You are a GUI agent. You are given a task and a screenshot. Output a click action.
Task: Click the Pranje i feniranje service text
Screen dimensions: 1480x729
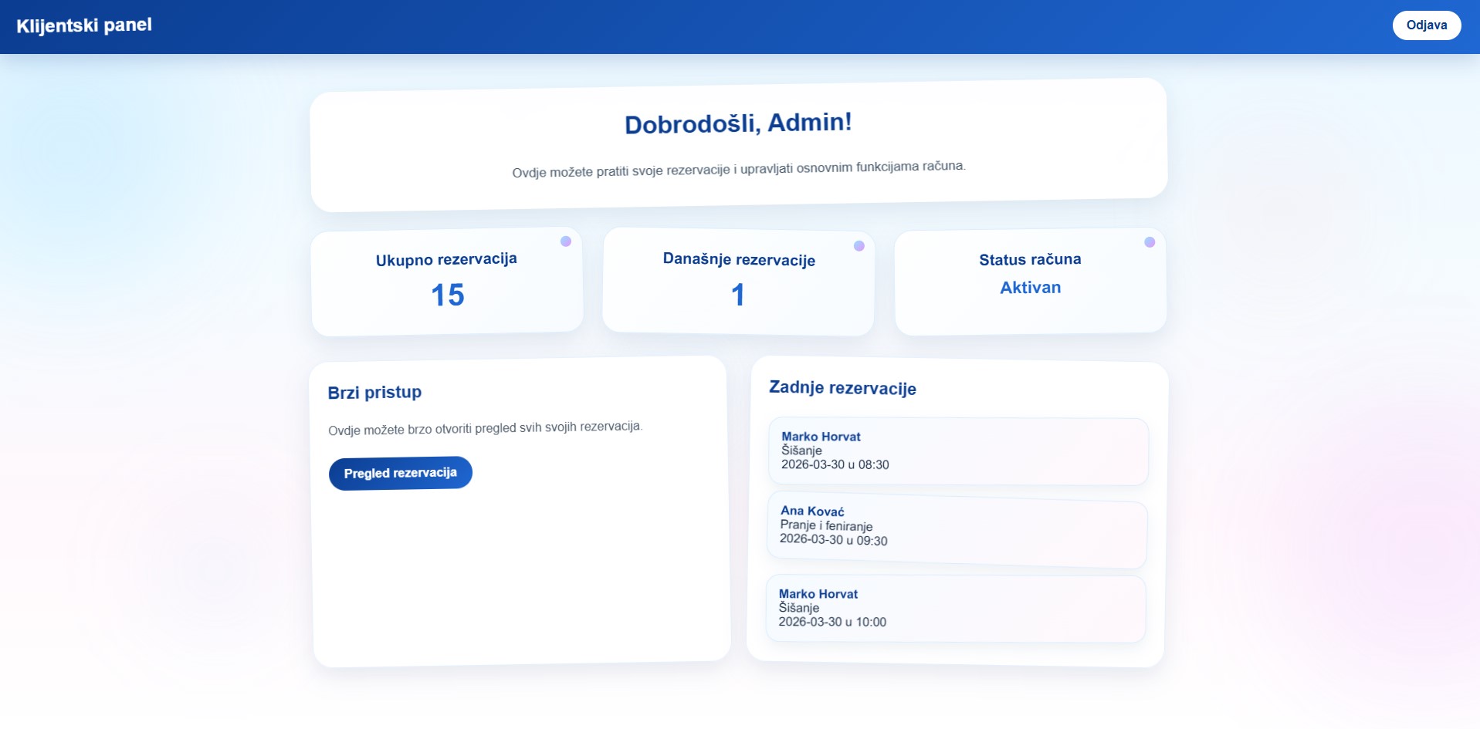coord(826,525)
